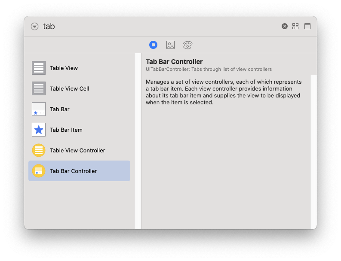
Task: Click the object list vertical scrollbar
Action: point(138,141)
